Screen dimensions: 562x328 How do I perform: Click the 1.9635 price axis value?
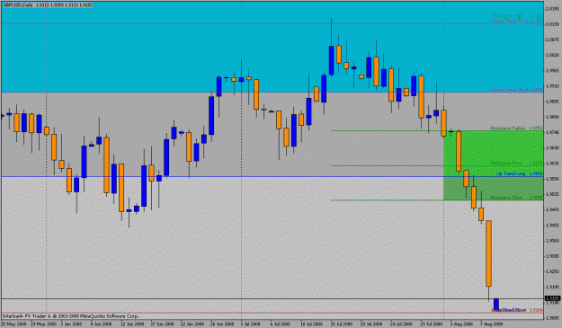coord(553,164)
